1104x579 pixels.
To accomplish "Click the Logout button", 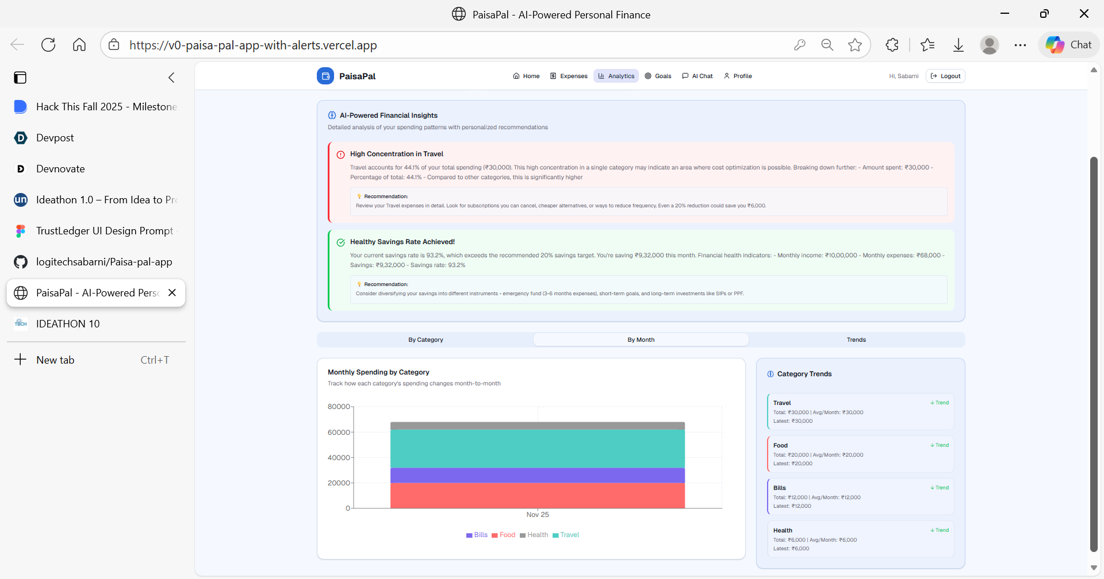I will point(945,76).
